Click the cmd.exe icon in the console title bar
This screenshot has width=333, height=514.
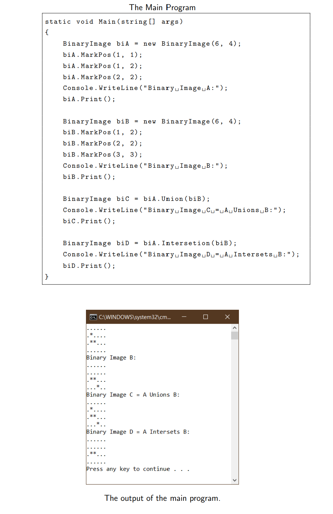coord(93,317)
